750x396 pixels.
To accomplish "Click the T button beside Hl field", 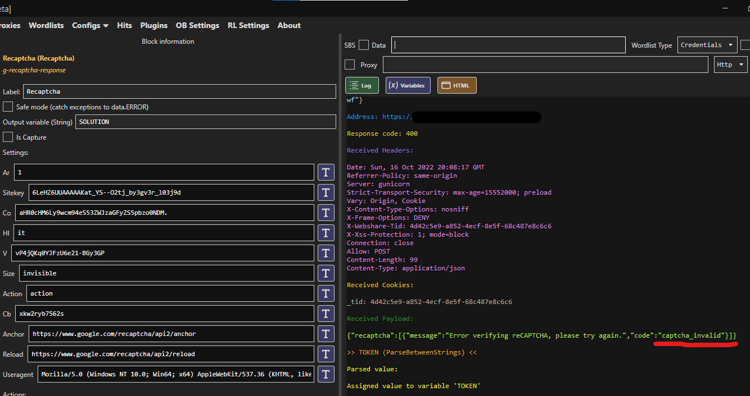I will [326, 233].
